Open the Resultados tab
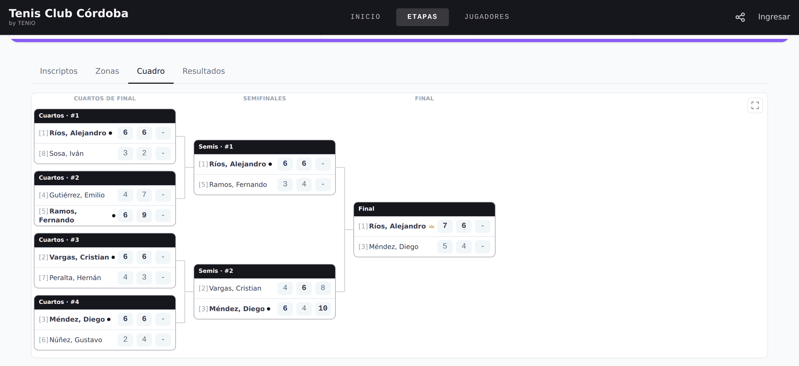This screenshot has height=366, width=799. tap(203, 71)
